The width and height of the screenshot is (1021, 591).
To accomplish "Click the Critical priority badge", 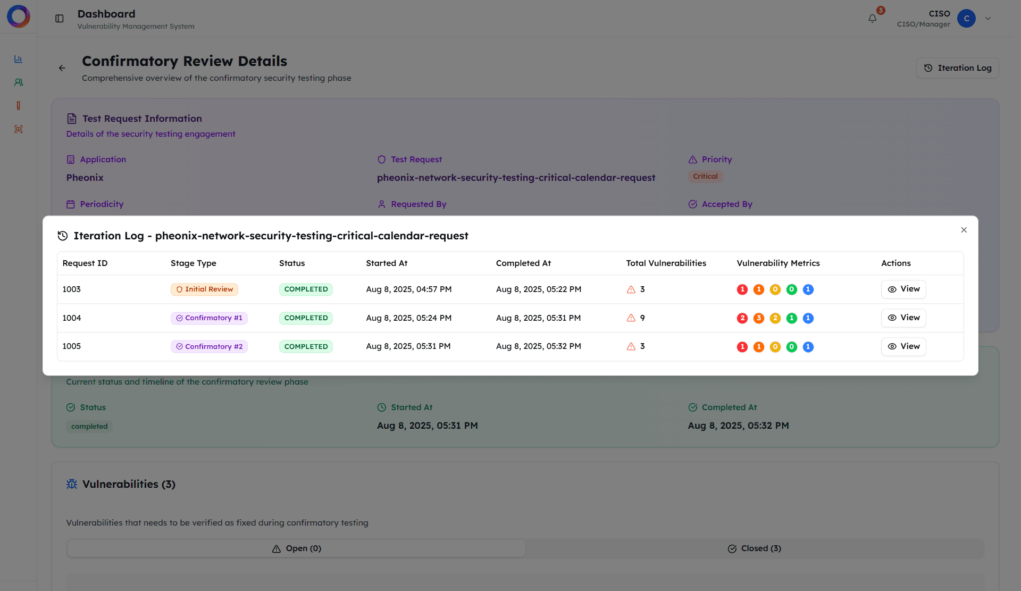I will pyautogui.click(x=705, y=177).
